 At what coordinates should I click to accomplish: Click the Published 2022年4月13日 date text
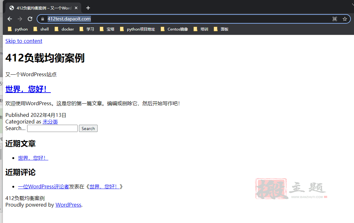pyautogui.click(x=36, y=115)
